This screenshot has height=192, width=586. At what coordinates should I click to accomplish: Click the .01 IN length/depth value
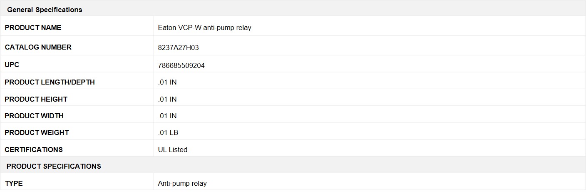[x=167, y=82]
